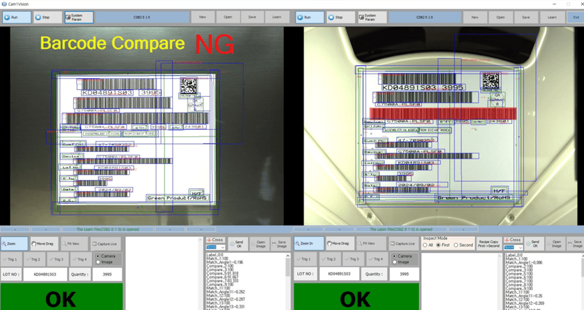Select Move Drag hand tool in left panel
Viewport: 584px width, 310px height.
(44, 243)
